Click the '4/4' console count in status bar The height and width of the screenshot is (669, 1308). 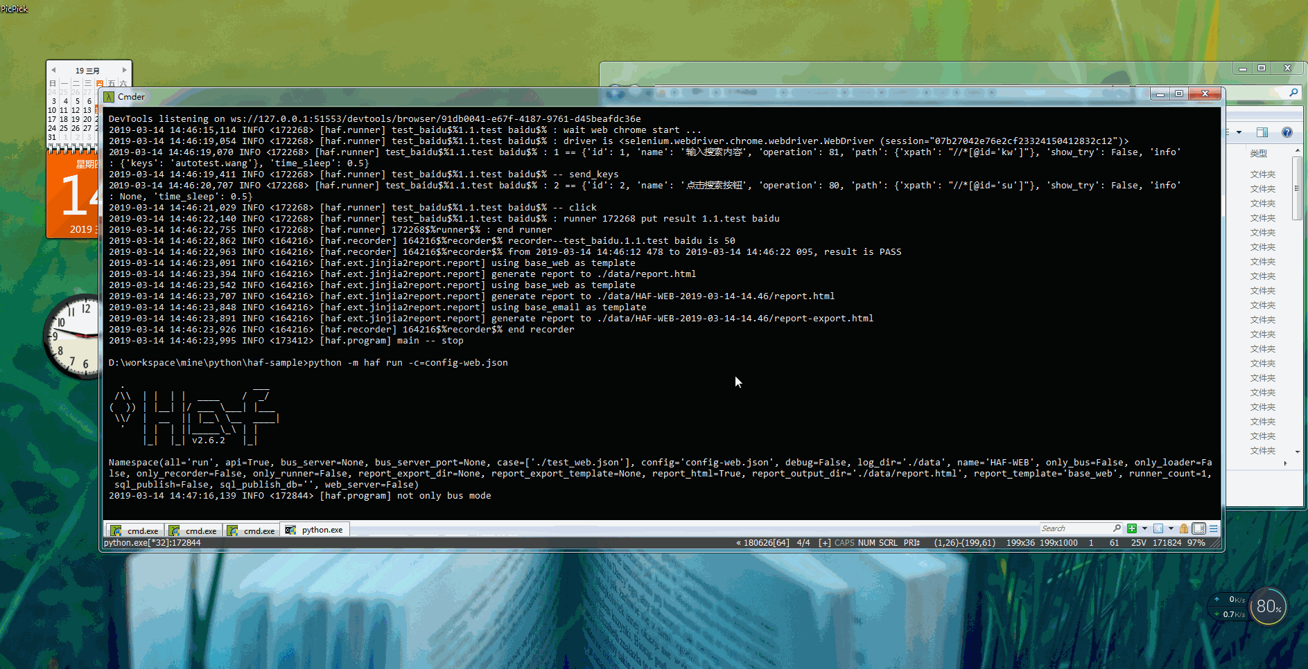[803, 543]
